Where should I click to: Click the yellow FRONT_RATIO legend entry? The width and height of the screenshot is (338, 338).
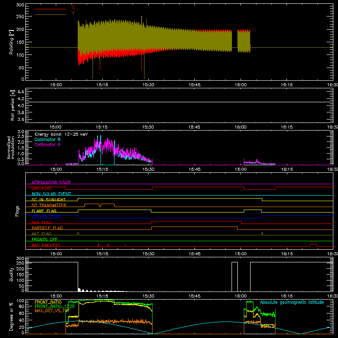tap(48, 302)
